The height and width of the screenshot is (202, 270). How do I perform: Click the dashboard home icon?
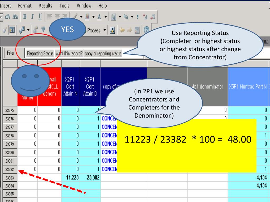(137, 30)
